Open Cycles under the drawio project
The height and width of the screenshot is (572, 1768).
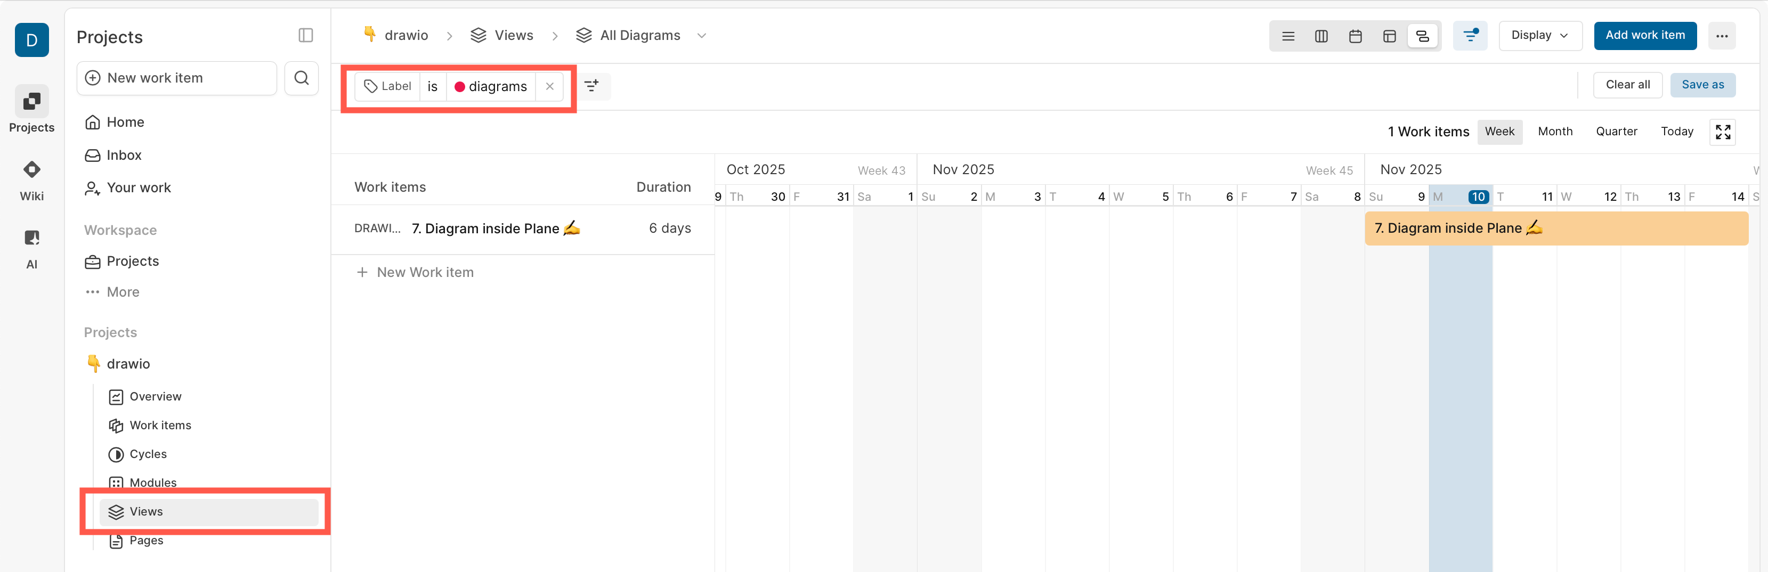pyautogui.click(x=148, y=453)
